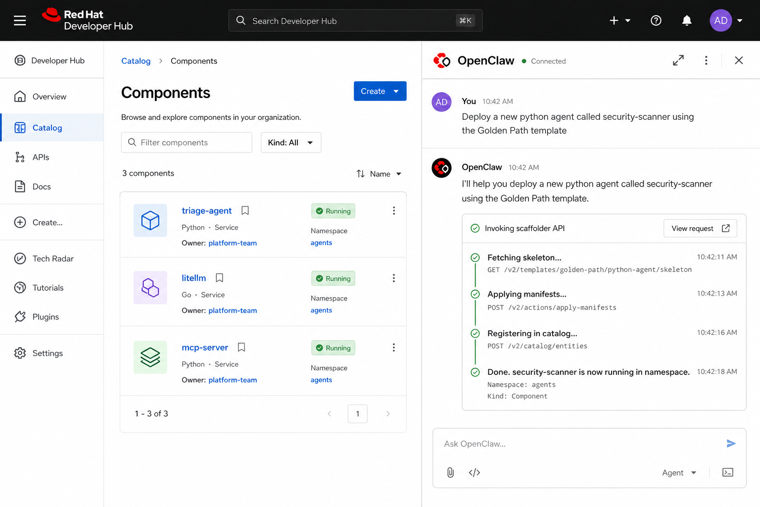Open the litellm component link
Screen dimensions: 760x507
pos(193,278)
